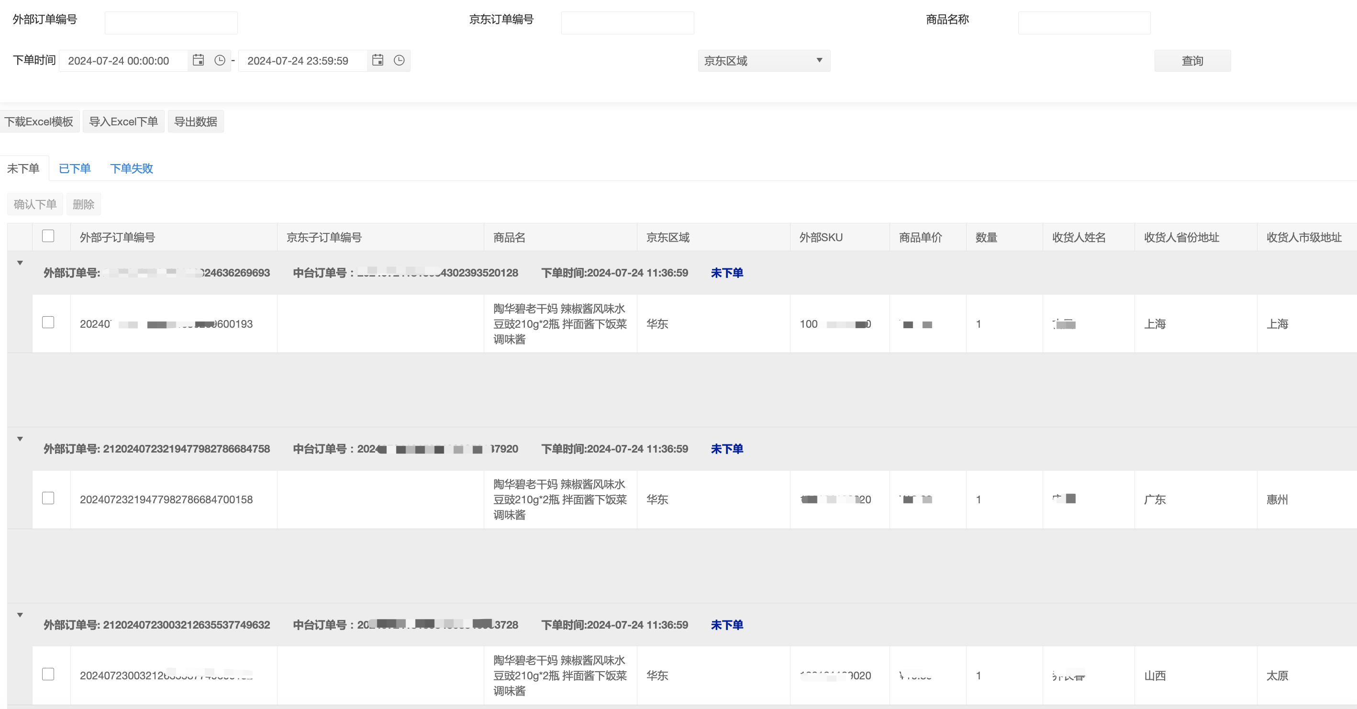
Task: Click the 导出数据 button
Action: pyautogui.click(x=195, y=122)
